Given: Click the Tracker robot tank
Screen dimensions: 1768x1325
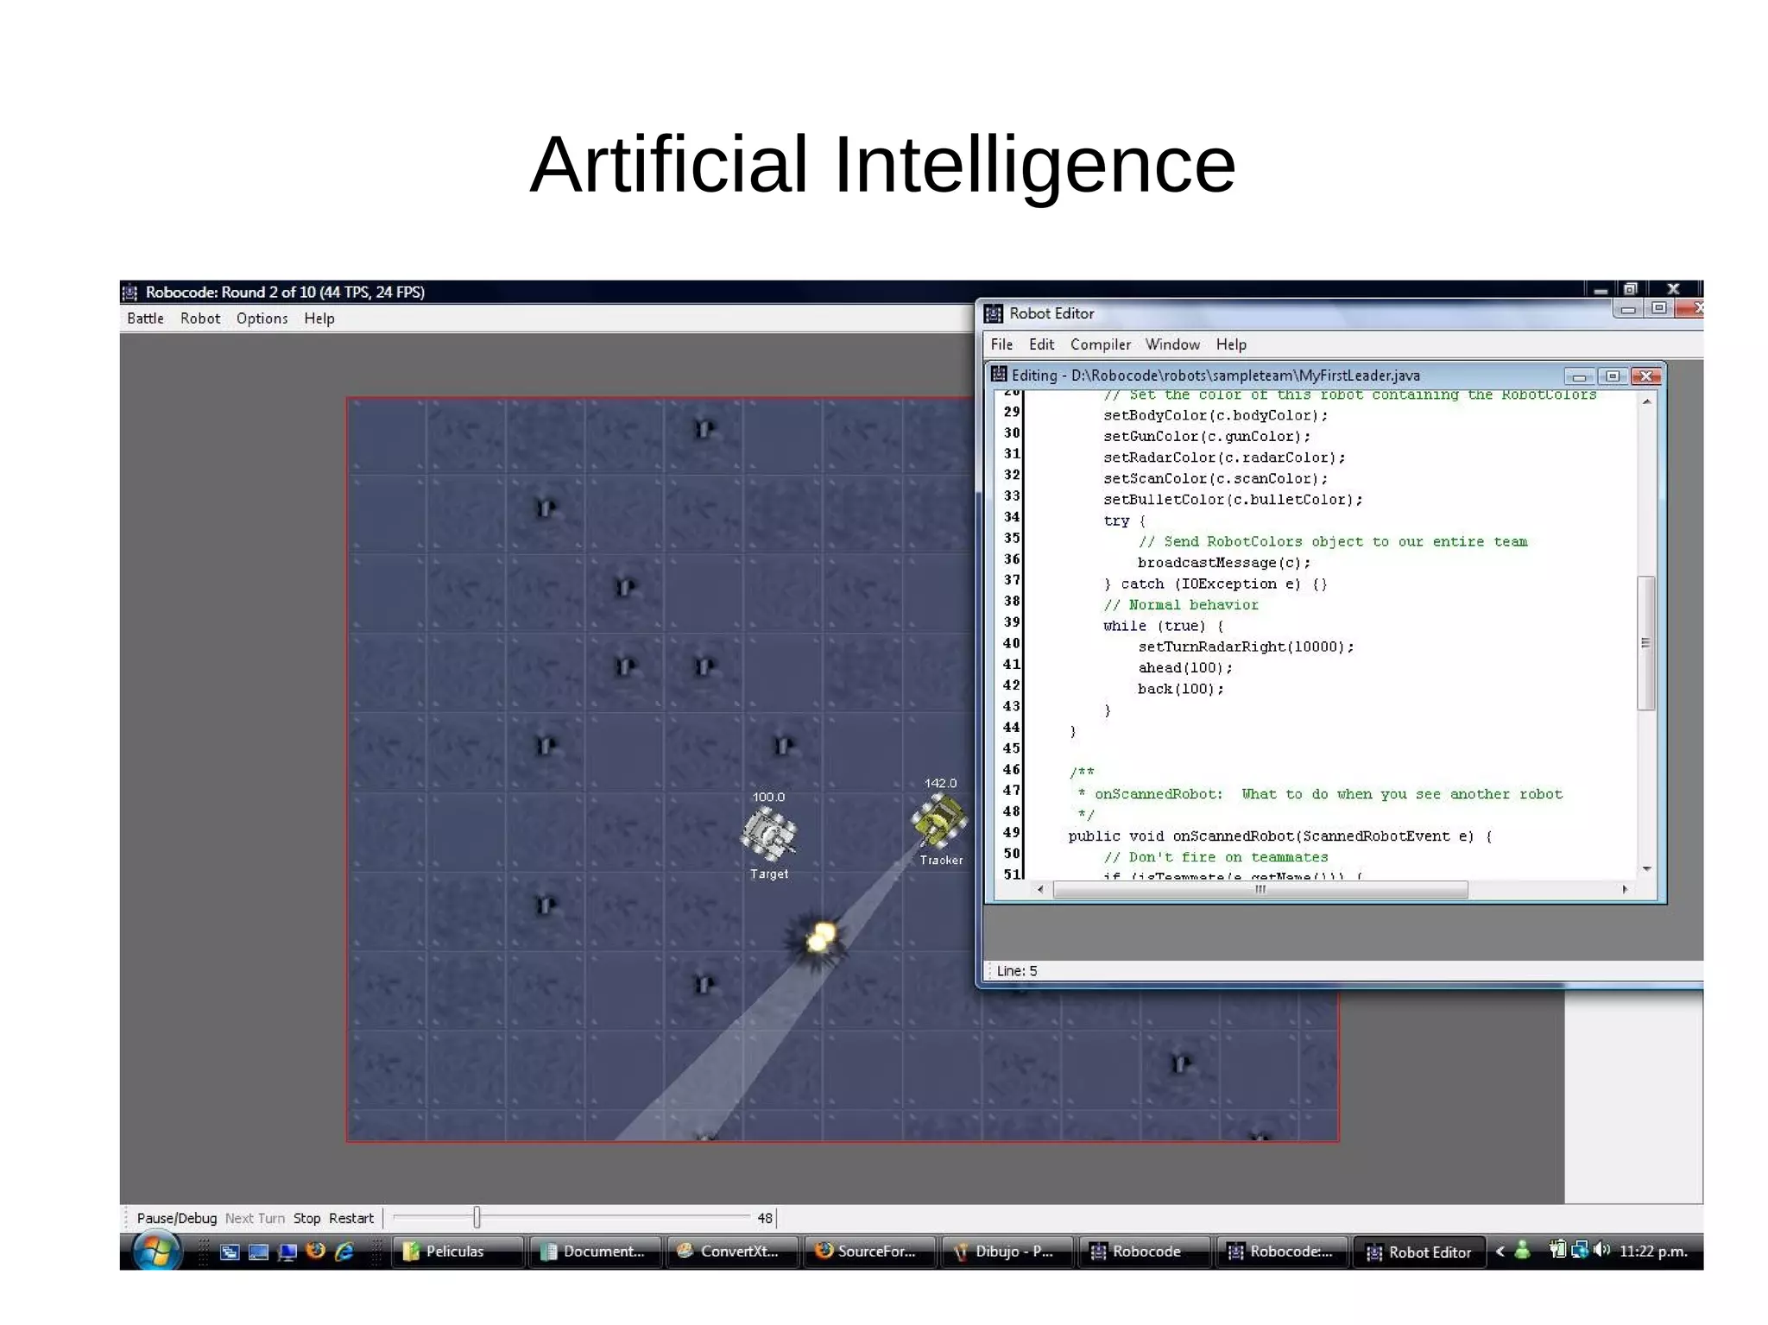Looking at the screenshot, I should (x=939, y=820).
